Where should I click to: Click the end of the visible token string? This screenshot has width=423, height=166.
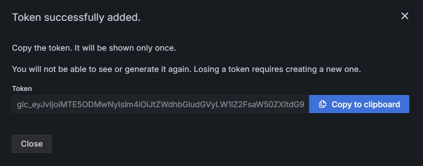(305, 104)
